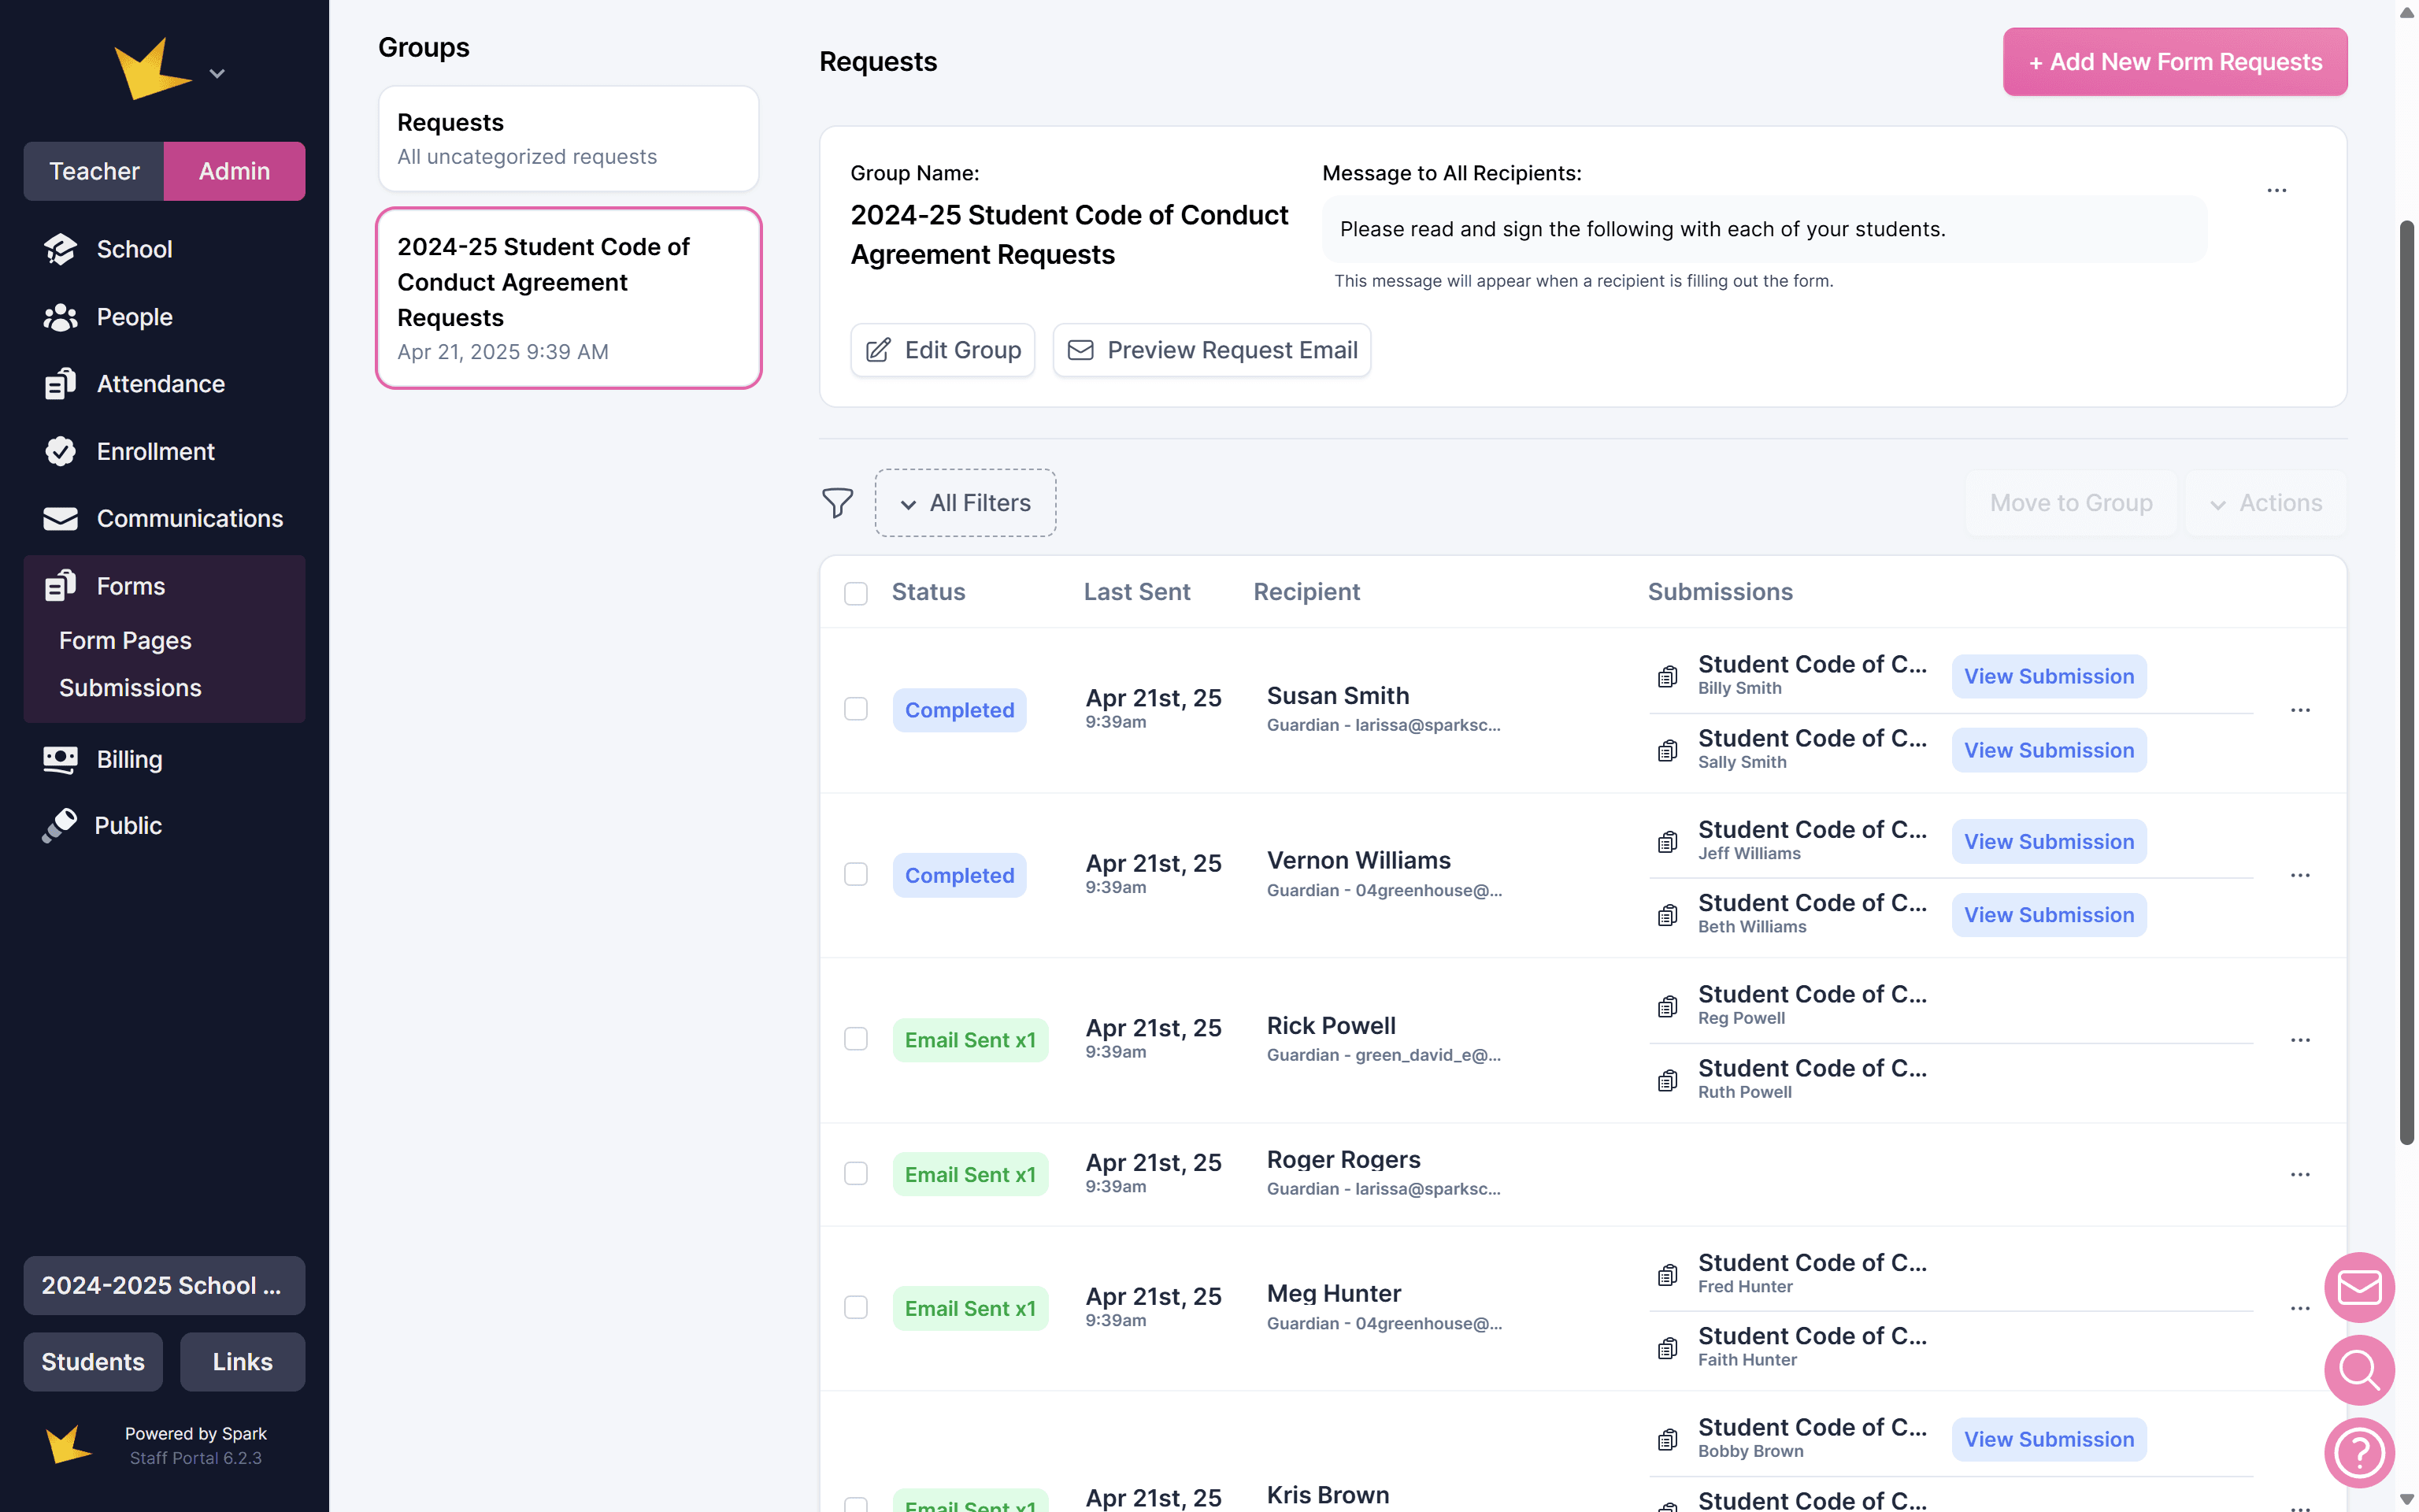2419x1512 pixels.
Task: Click the filter funnel icon
Action: pyautogui.click(x=837, y=502)
